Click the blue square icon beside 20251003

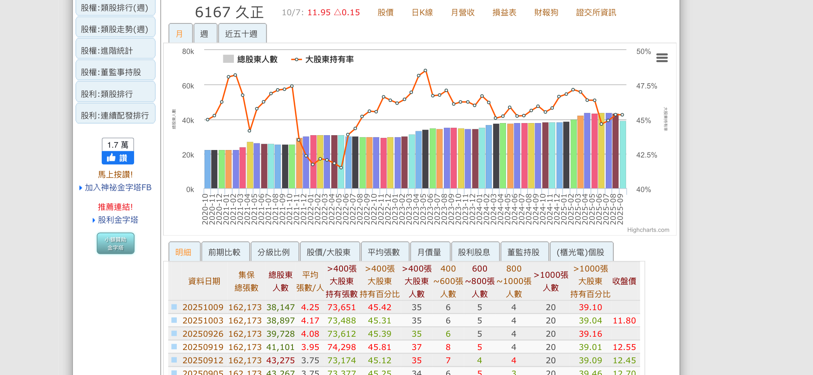tap(174, 320)
